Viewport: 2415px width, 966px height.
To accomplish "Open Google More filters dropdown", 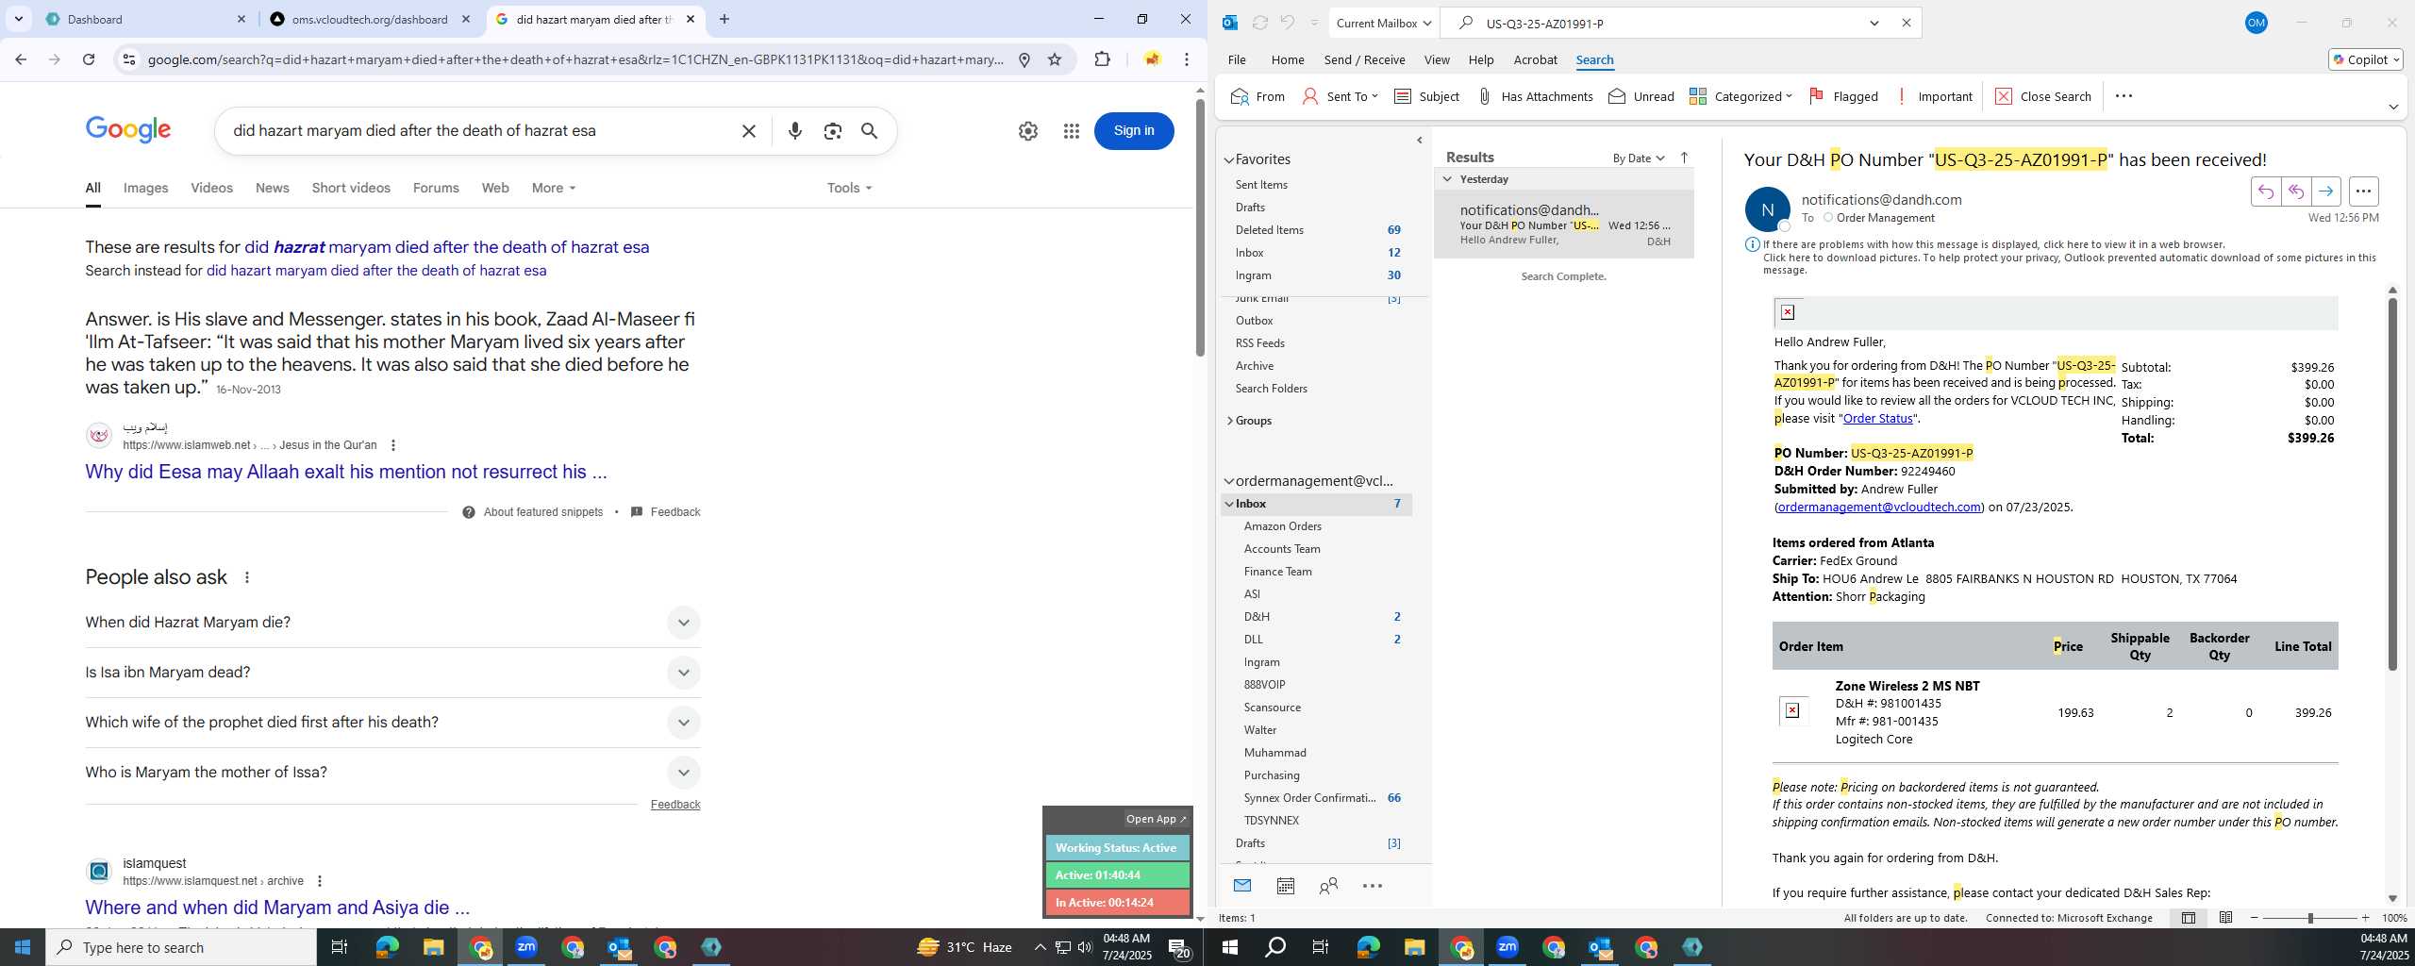I will point(554,188).
